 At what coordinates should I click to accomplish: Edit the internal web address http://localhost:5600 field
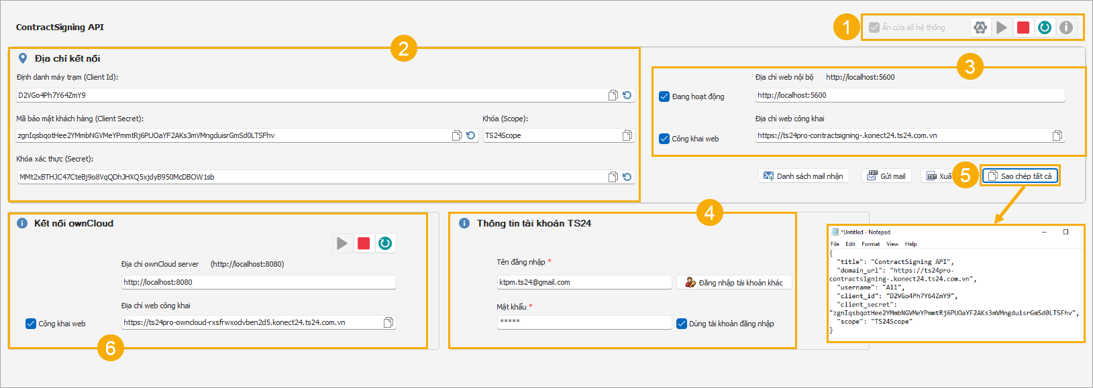[x=910, y=95]
